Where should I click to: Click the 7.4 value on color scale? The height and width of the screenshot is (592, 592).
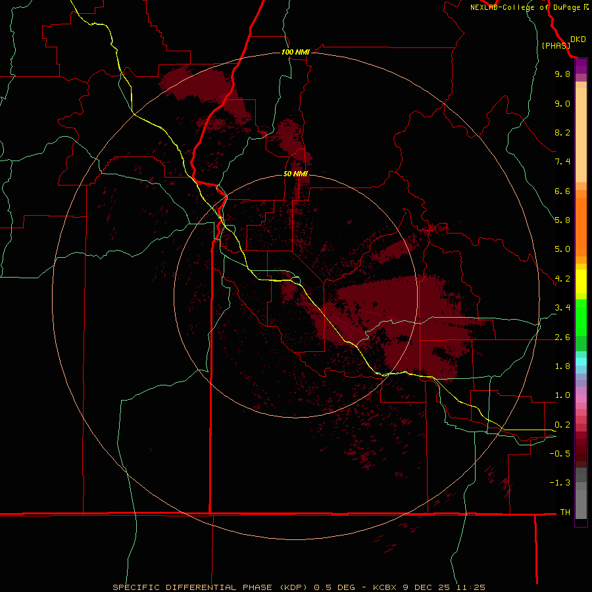pos(562,162)
